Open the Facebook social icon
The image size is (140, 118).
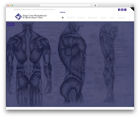click(x=119, y=10)
